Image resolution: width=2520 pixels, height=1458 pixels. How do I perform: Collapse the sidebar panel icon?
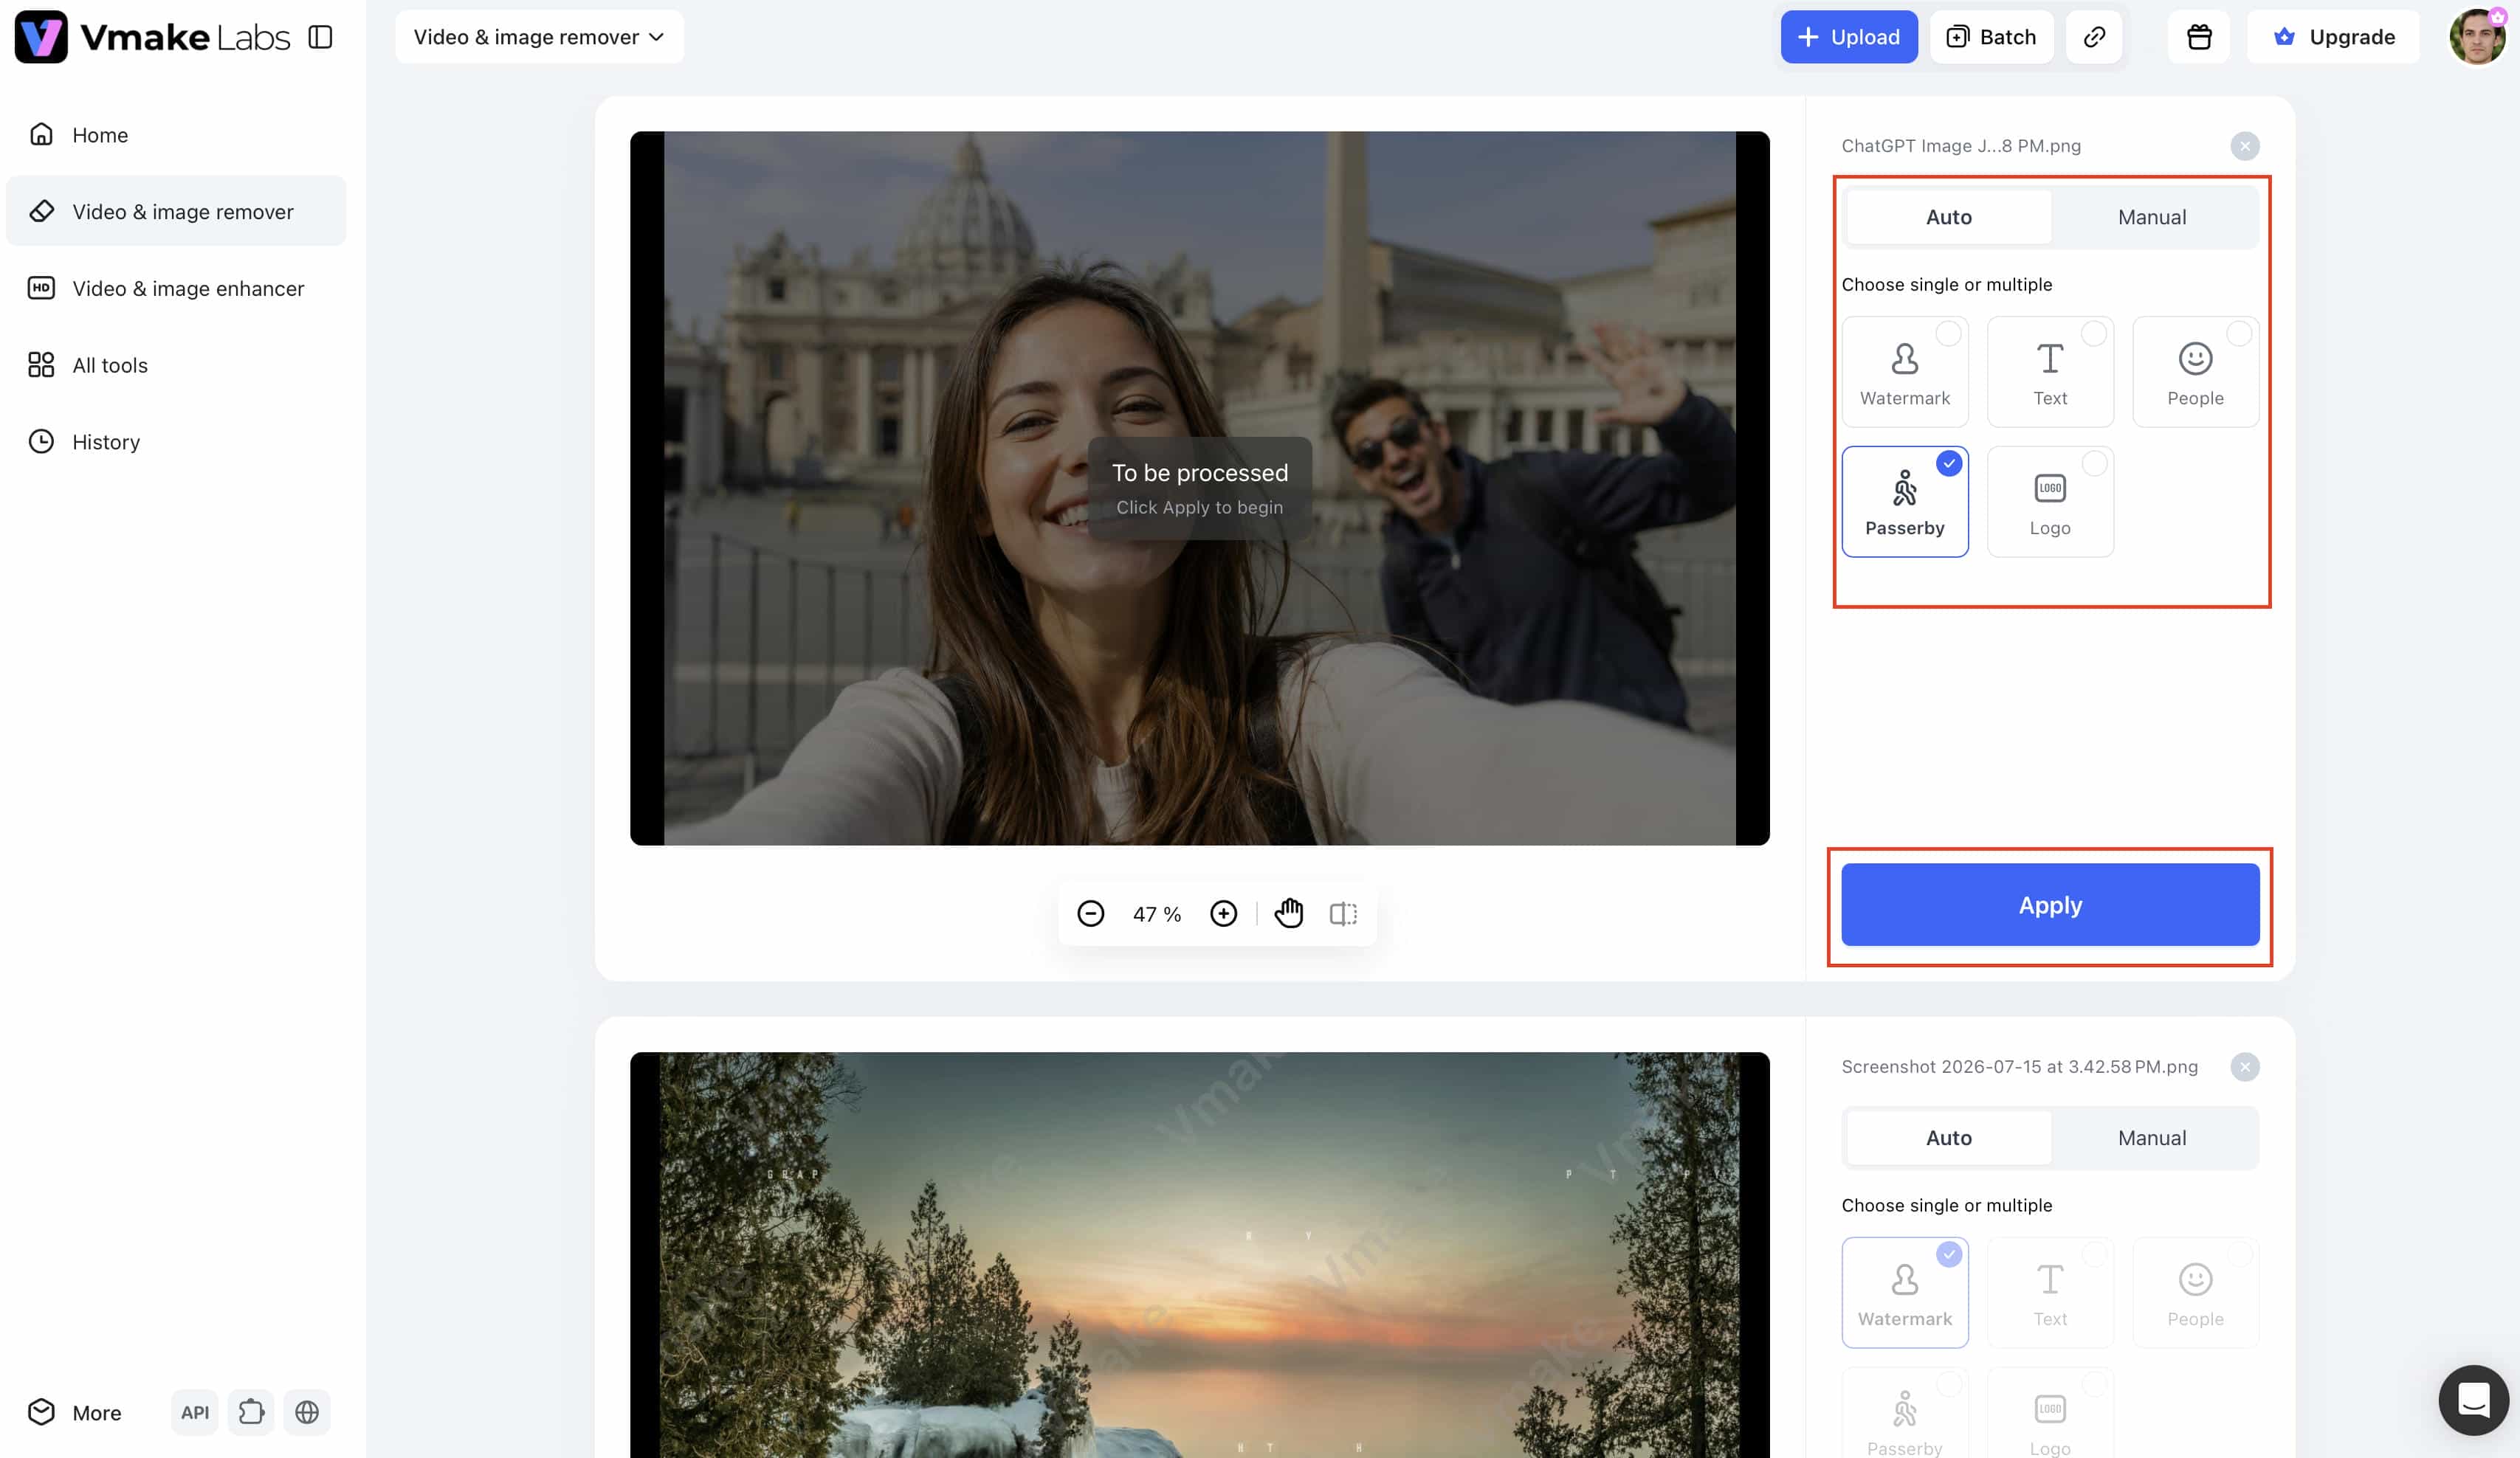pos(320,37)
